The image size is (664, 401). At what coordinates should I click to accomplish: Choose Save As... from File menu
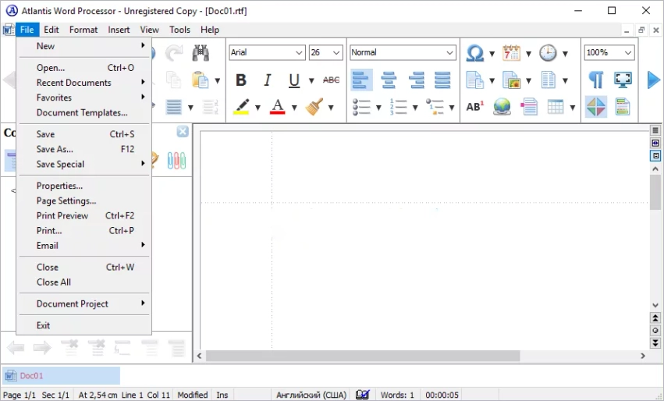pos(85,149)
